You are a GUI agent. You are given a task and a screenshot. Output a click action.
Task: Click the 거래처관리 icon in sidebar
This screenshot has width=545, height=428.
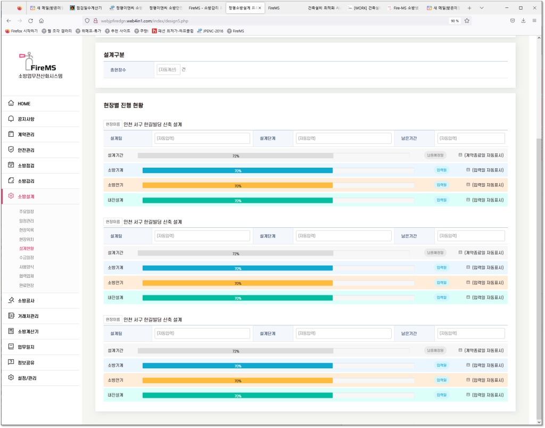11,316
